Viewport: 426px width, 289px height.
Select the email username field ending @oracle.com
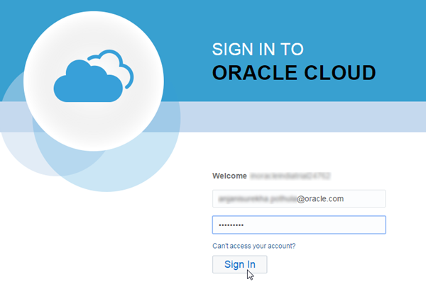[299, 199]
